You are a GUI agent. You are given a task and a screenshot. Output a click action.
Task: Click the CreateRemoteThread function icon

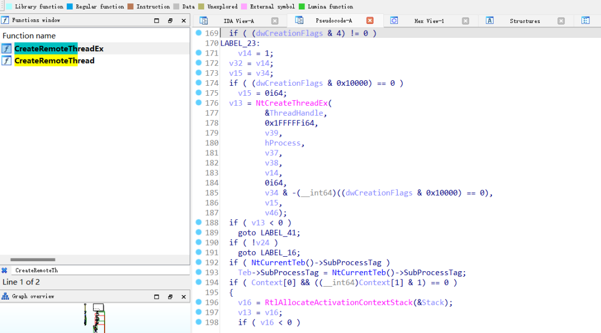(x=6, y=60)
